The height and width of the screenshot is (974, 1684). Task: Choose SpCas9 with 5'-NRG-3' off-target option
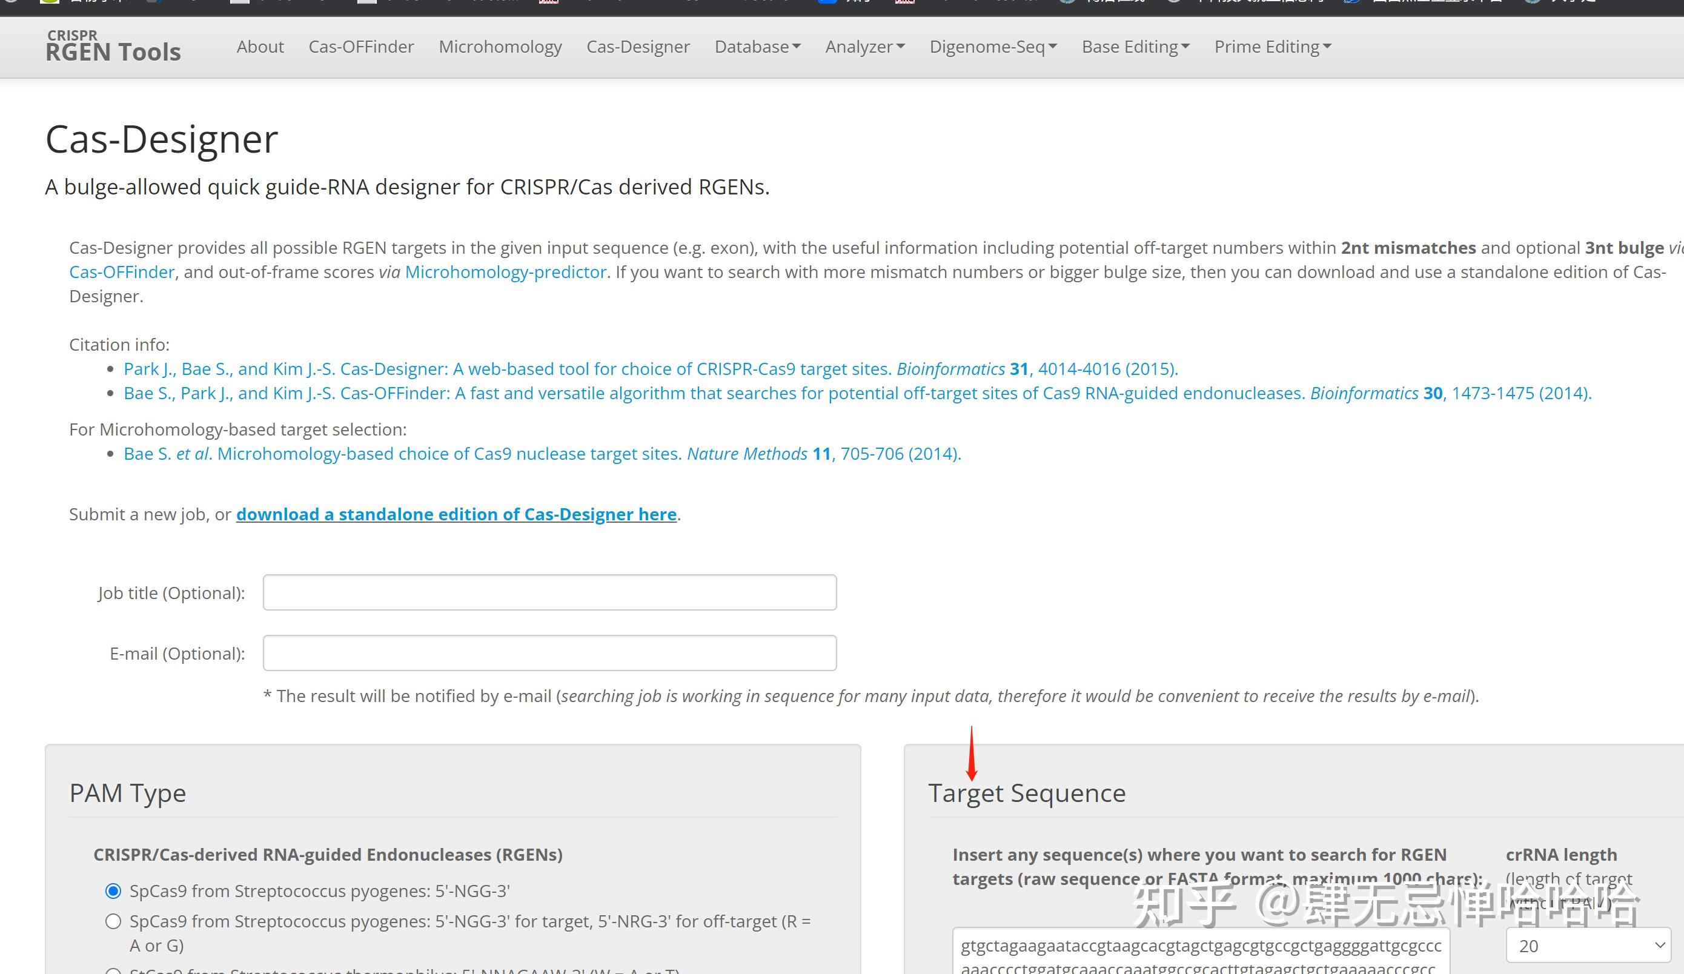click(113, 921)
